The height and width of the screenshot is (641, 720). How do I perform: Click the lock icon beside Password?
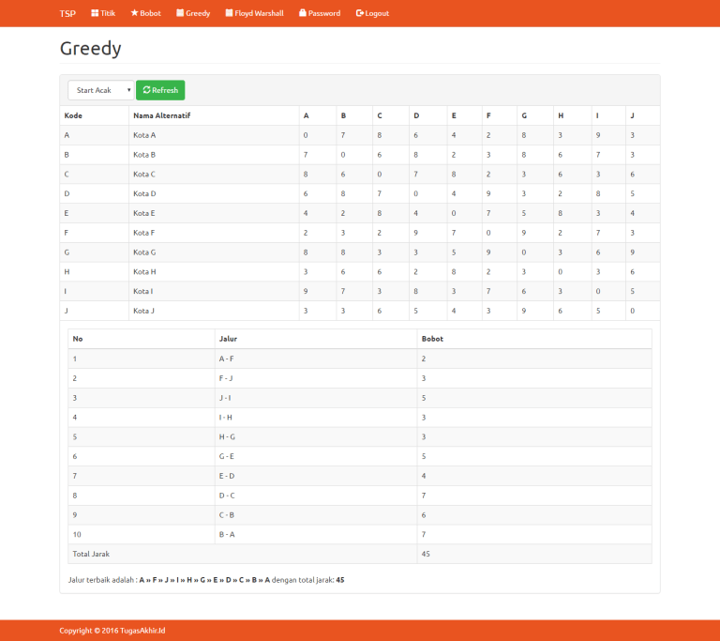click(303, 13)
